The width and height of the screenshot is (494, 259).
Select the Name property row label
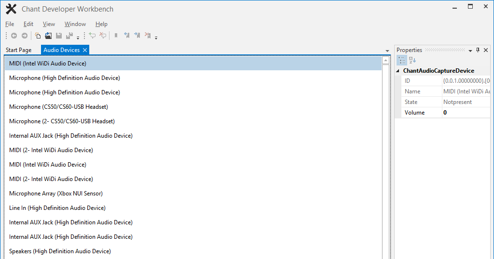point(412,91)
